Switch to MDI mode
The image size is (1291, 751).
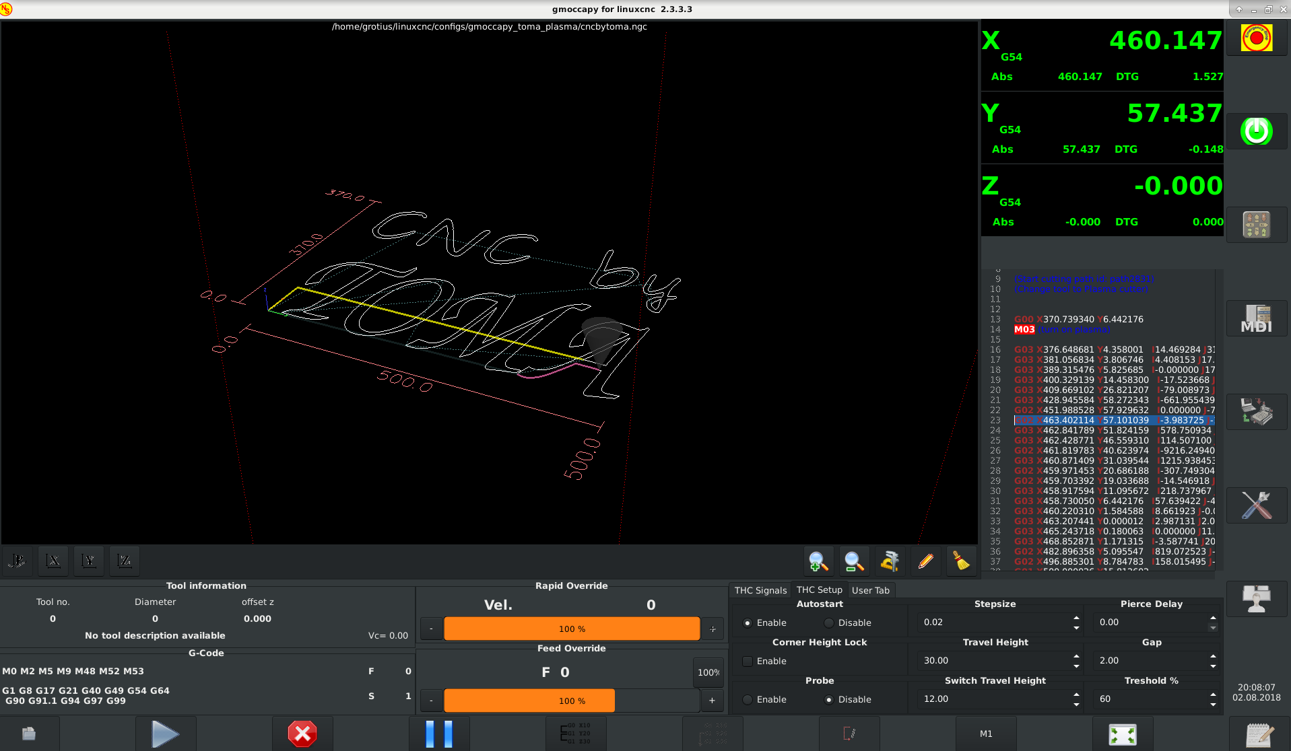[x=1257, y=318]
